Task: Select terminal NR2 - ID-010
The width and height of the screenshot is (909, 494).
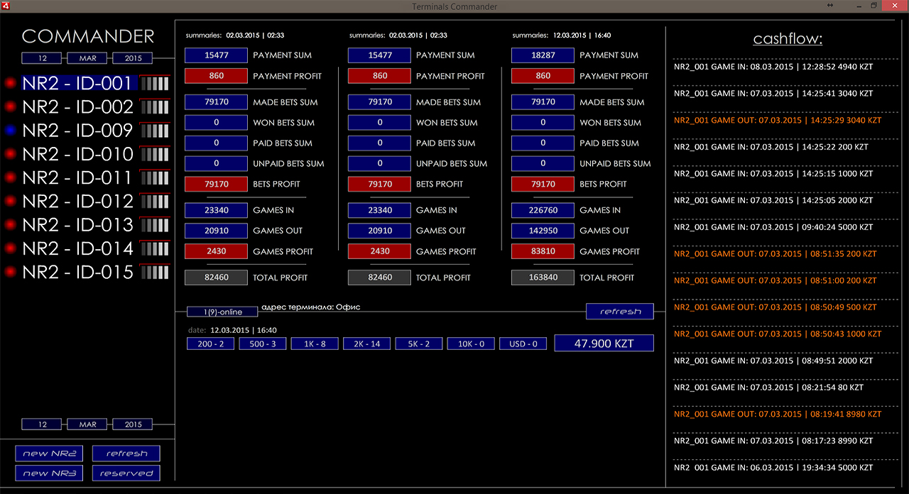Action: (78, 154)
